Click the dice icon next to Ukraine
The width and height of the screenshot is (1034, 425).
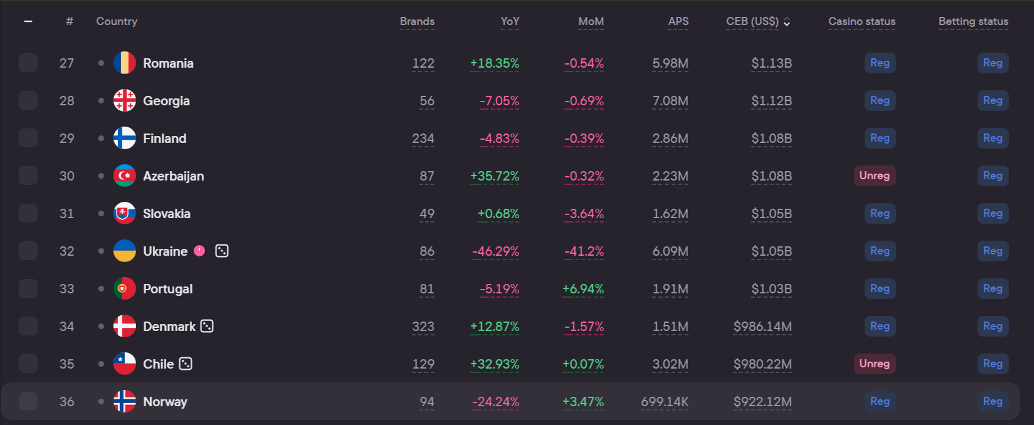click(221, 251)
